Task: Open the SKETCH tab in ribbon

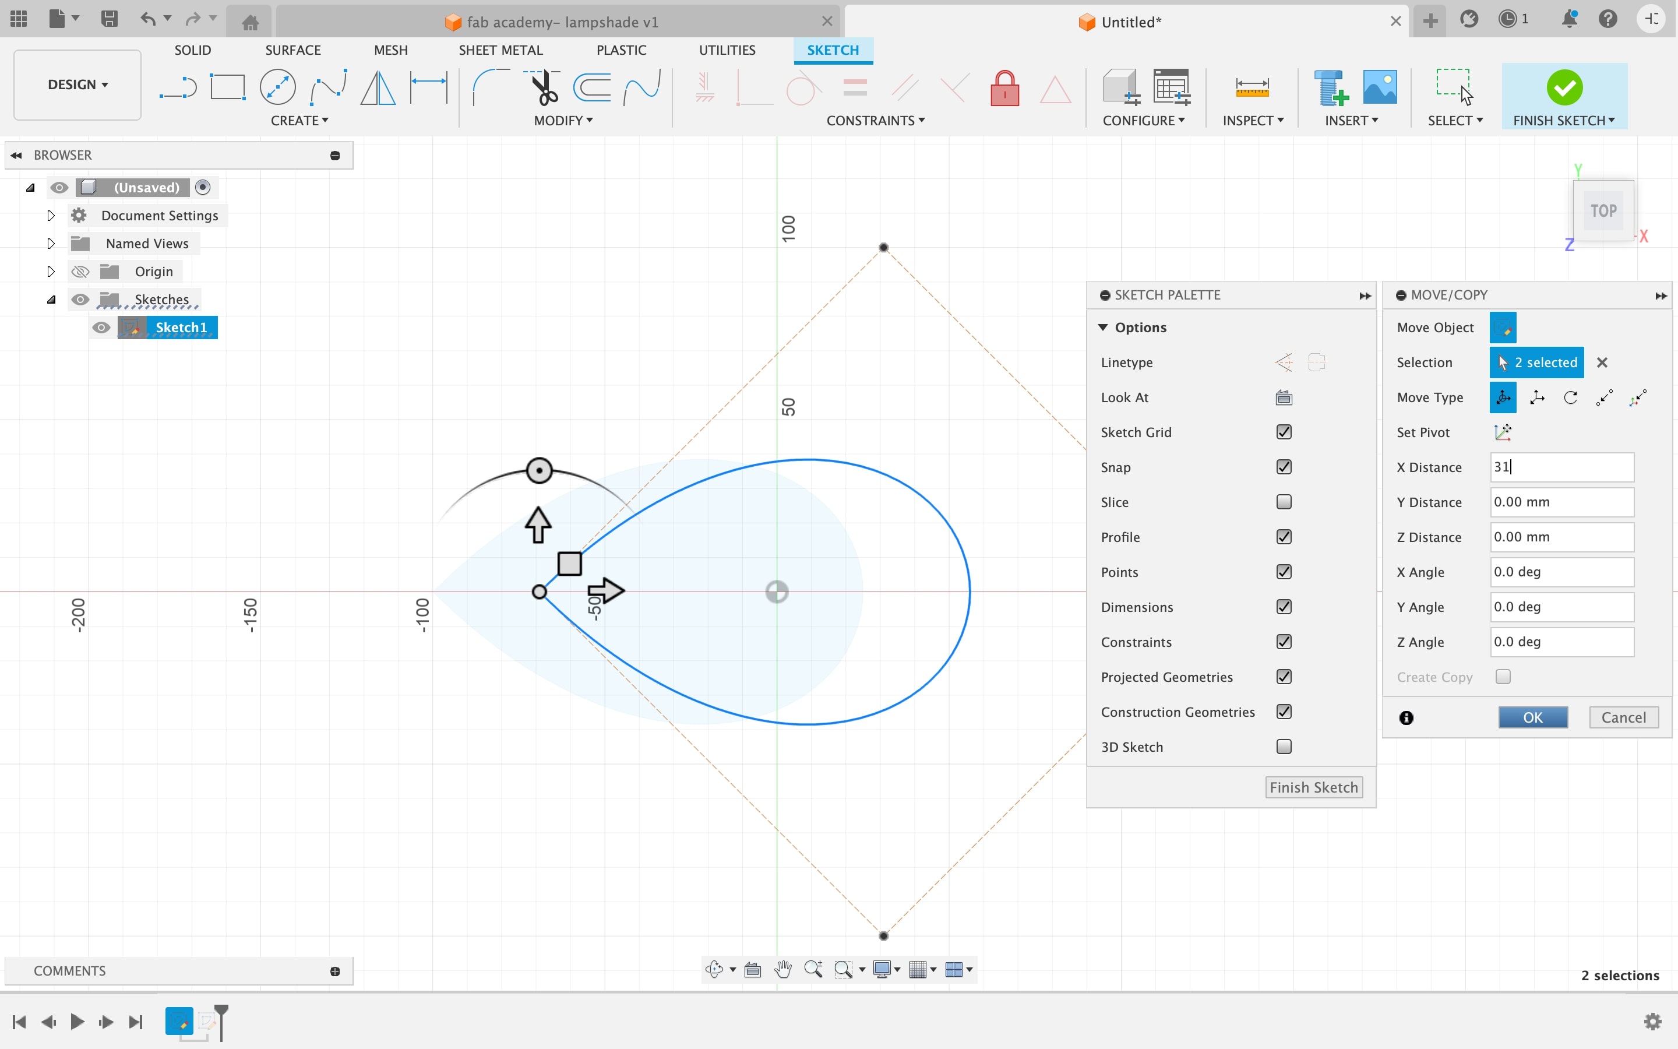Action: [834, 50]
